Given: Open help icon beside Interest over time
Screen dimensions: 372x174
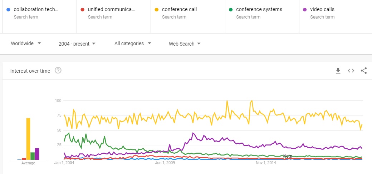Looking at the screenshot, I should click(x=58, y=71).
